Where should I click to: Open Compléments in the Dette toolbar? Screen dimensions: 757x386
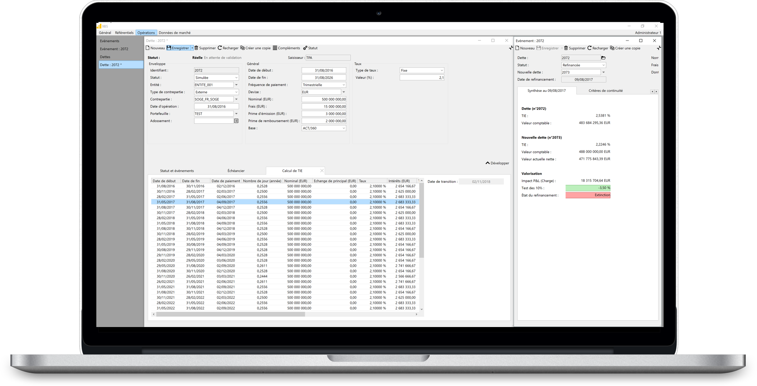coord(286,48)
